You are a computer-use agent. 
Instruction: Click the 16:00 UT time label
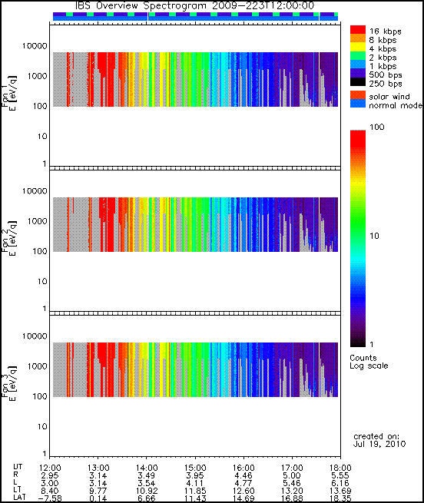click(x=243, y=468)
